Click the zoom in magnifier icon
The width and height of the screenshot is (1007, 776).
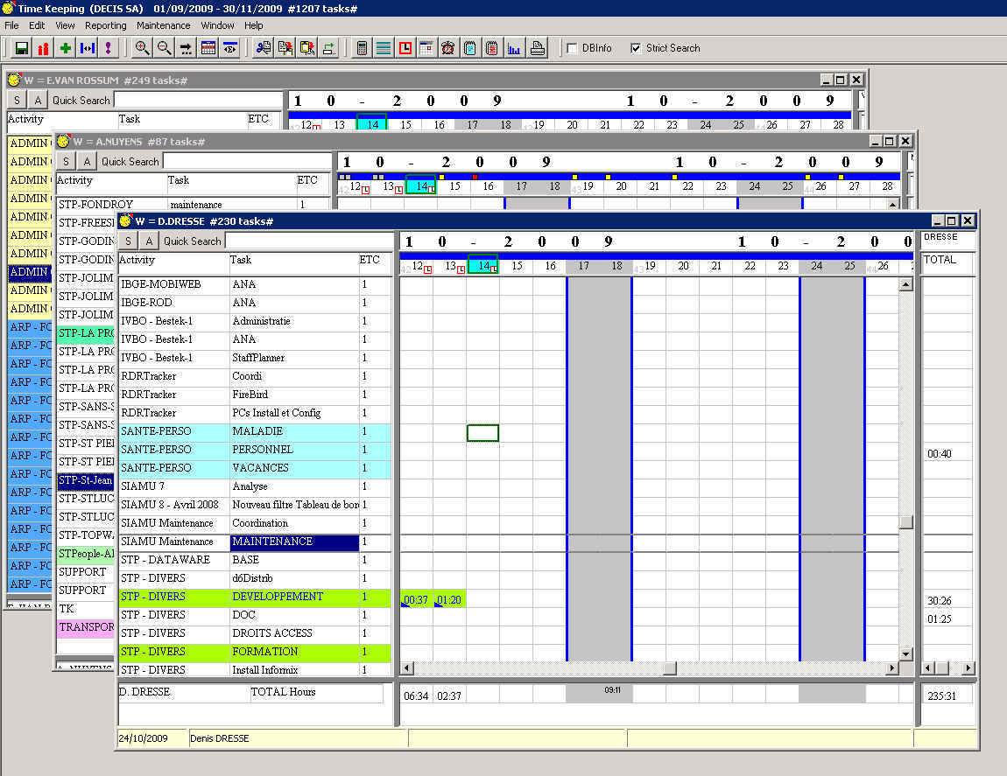click(x=142, y=48)
